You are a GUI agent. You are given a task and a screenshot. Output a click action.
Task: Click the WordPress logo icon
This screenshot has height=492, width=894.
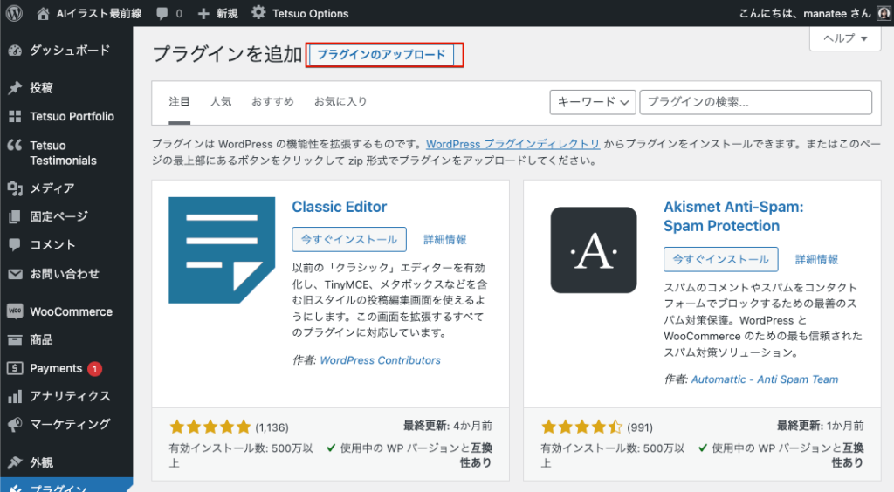coord(14,13)
